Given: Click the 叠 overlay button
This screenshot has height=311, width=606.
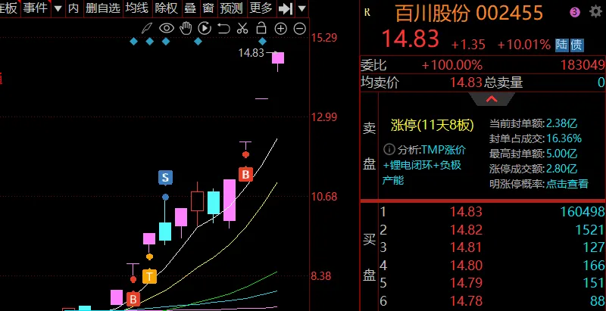Looking at the screenshot, I should click(190, 8).
